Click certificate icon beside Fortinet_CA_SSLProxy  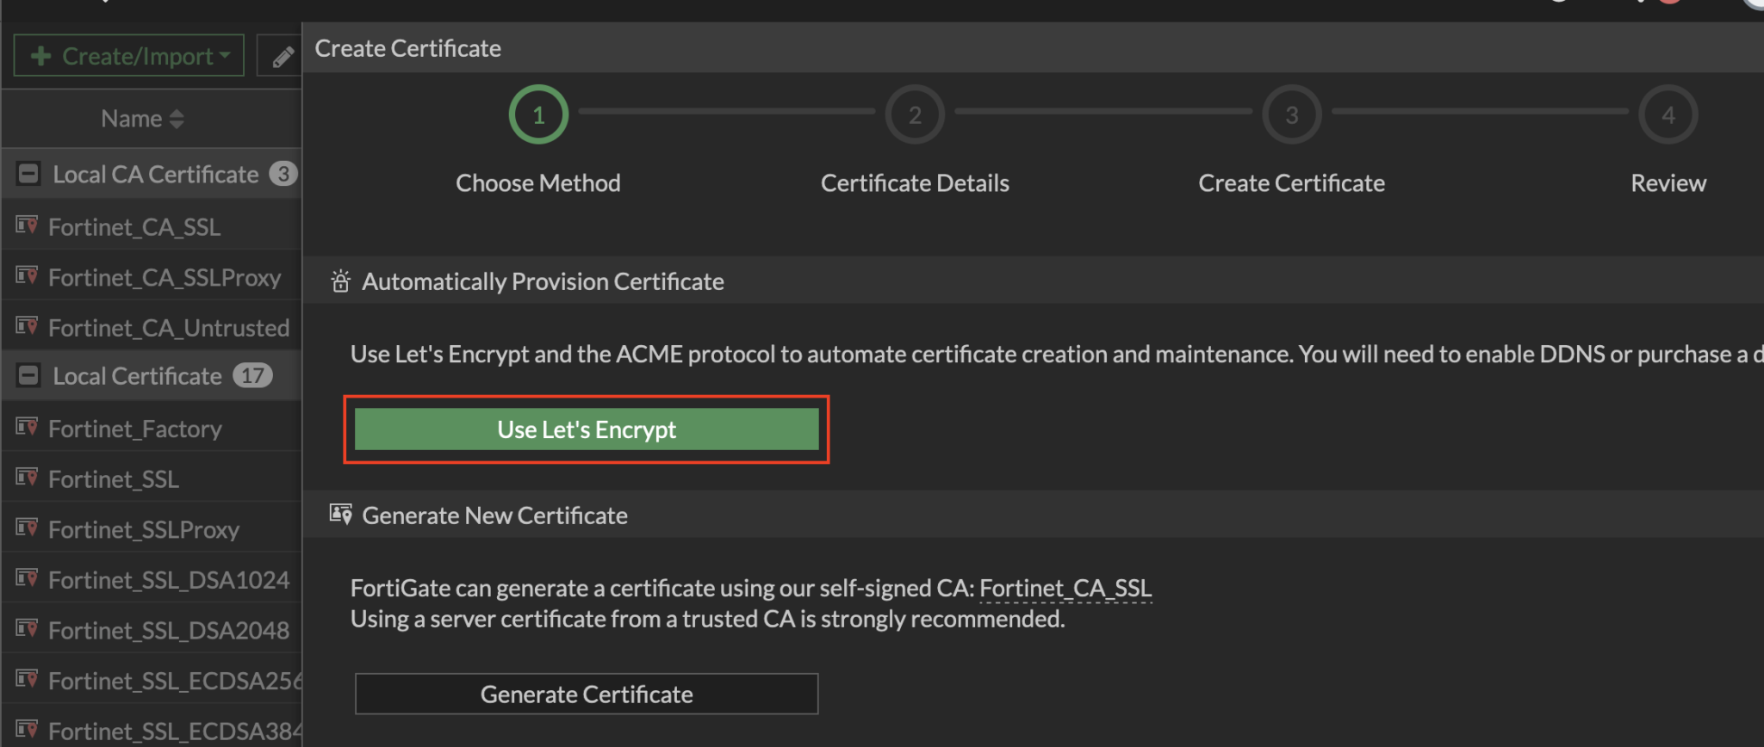coord(27,275)
